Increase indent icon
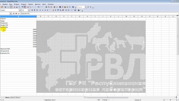 click(69, 10)
